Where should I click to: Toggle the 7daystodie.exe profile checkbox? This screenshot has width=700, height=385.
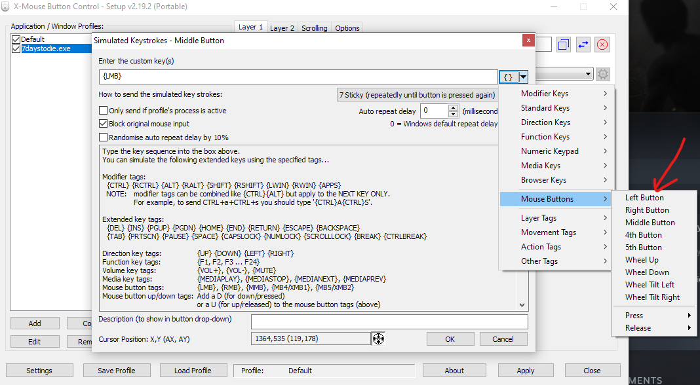[x=16, y=48]
